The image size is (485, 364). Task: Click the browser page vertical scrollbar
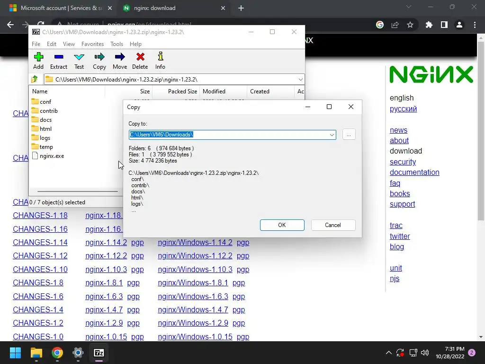click(481, 130)
